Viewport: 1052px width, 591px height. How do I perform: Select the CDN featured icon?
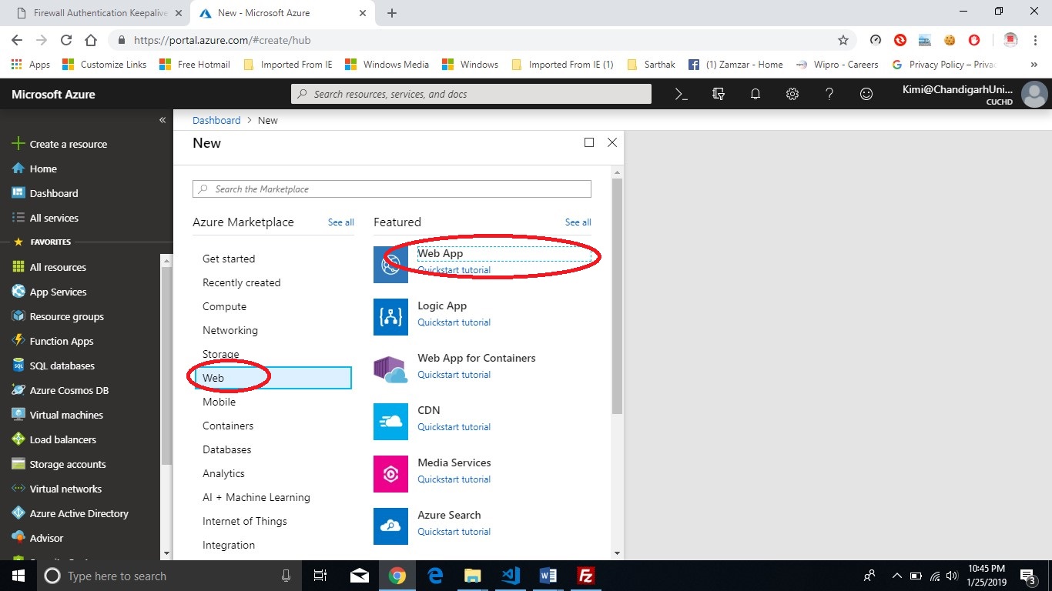390,421
